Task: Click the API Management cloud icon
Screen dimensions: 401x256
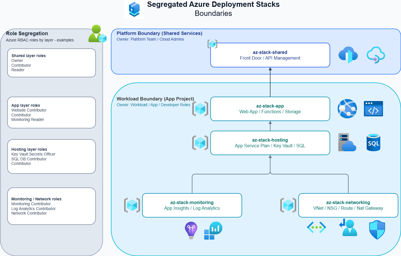Action: (x=375, y=55)
